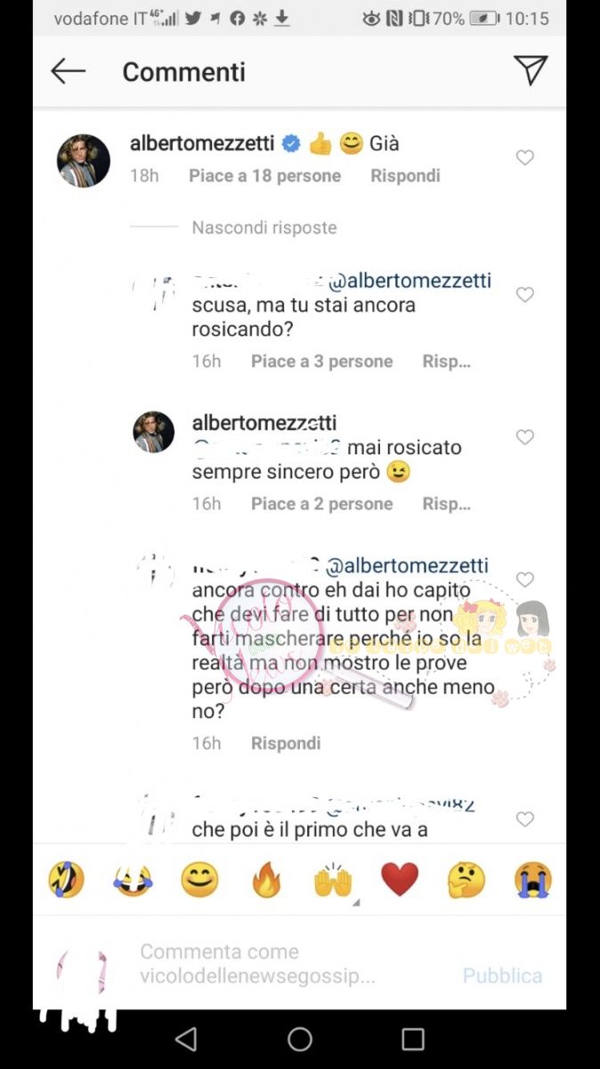The width and height of the screenshot is (600, 1069).
Task: Insert the rolling-on-floor laughing emoji
Action: point(66,880)
